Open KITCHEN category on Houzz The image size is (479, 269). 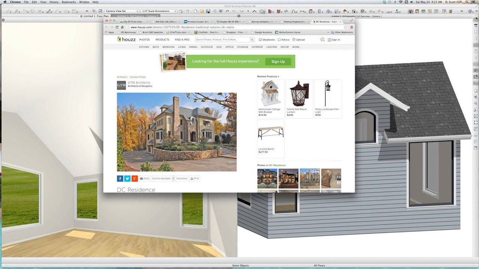(x=144, y=47)
